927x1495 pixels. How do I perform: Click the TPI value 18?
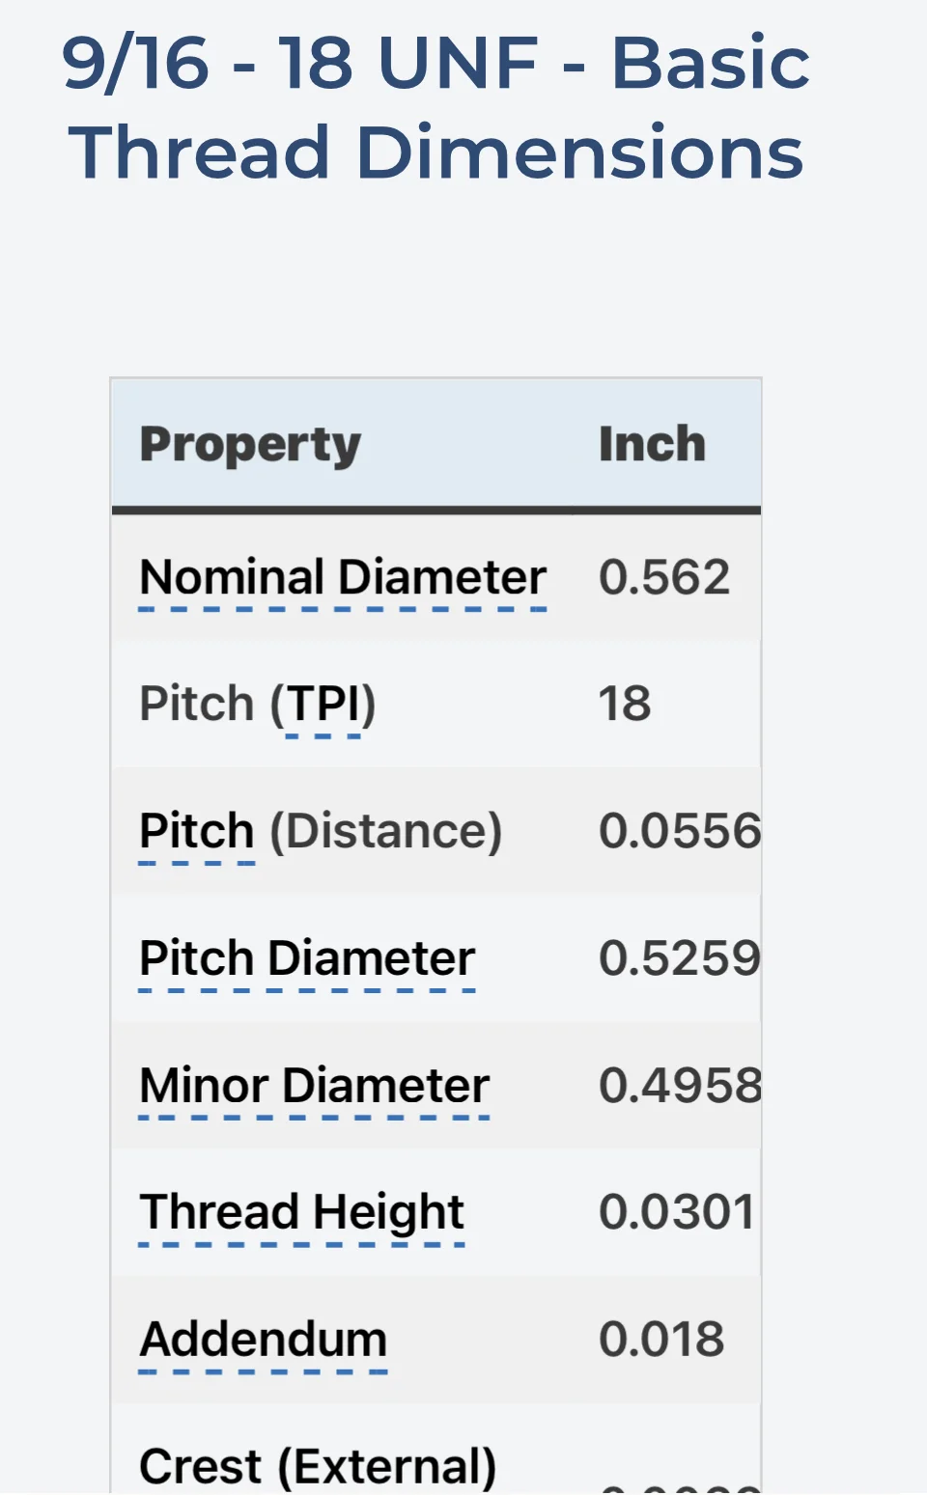(625, 704)
